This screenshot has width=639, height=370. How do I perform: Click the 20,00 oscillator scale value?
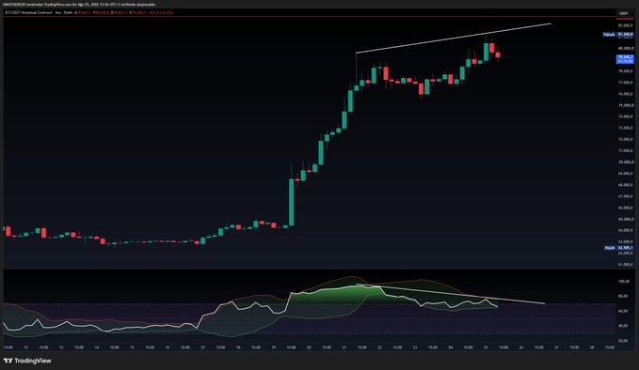click(x=624, y=340)
